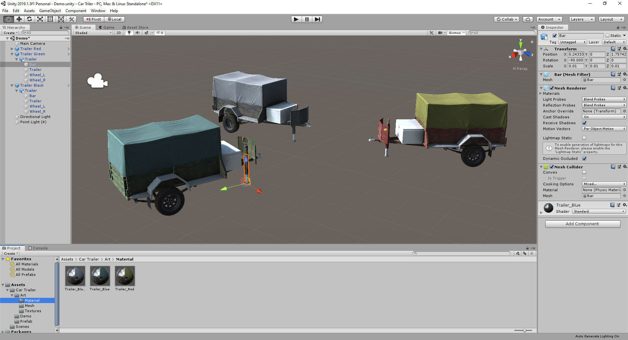Toggle the Bar object active checkbox
The image size is (628, 340).
pos(554,36)
